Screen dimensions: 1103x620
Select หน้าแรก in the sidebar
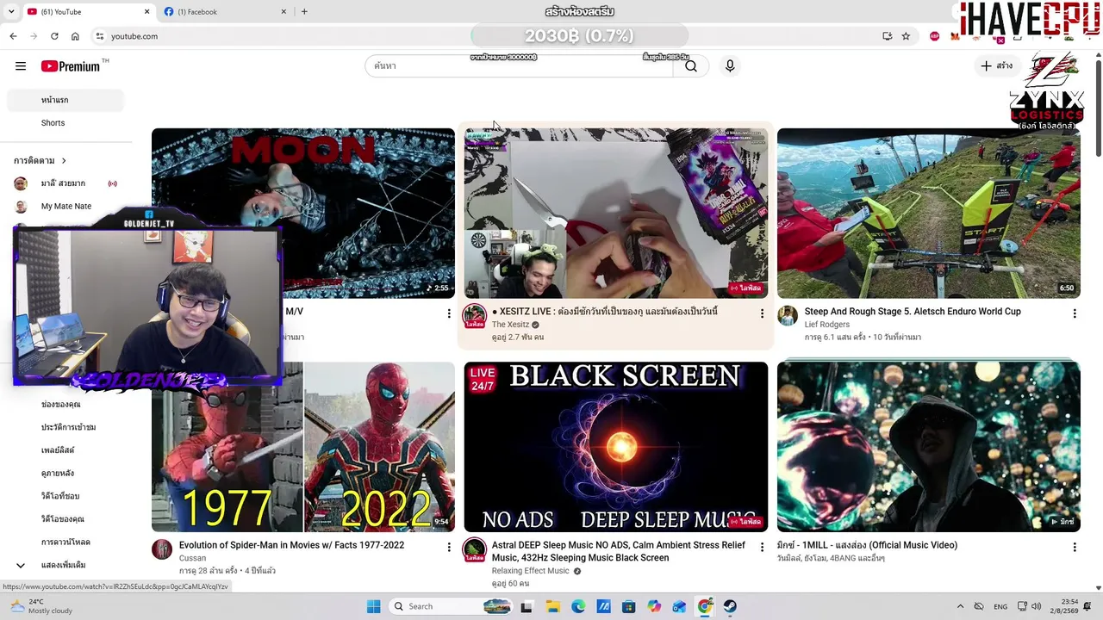tap(65, 100)
